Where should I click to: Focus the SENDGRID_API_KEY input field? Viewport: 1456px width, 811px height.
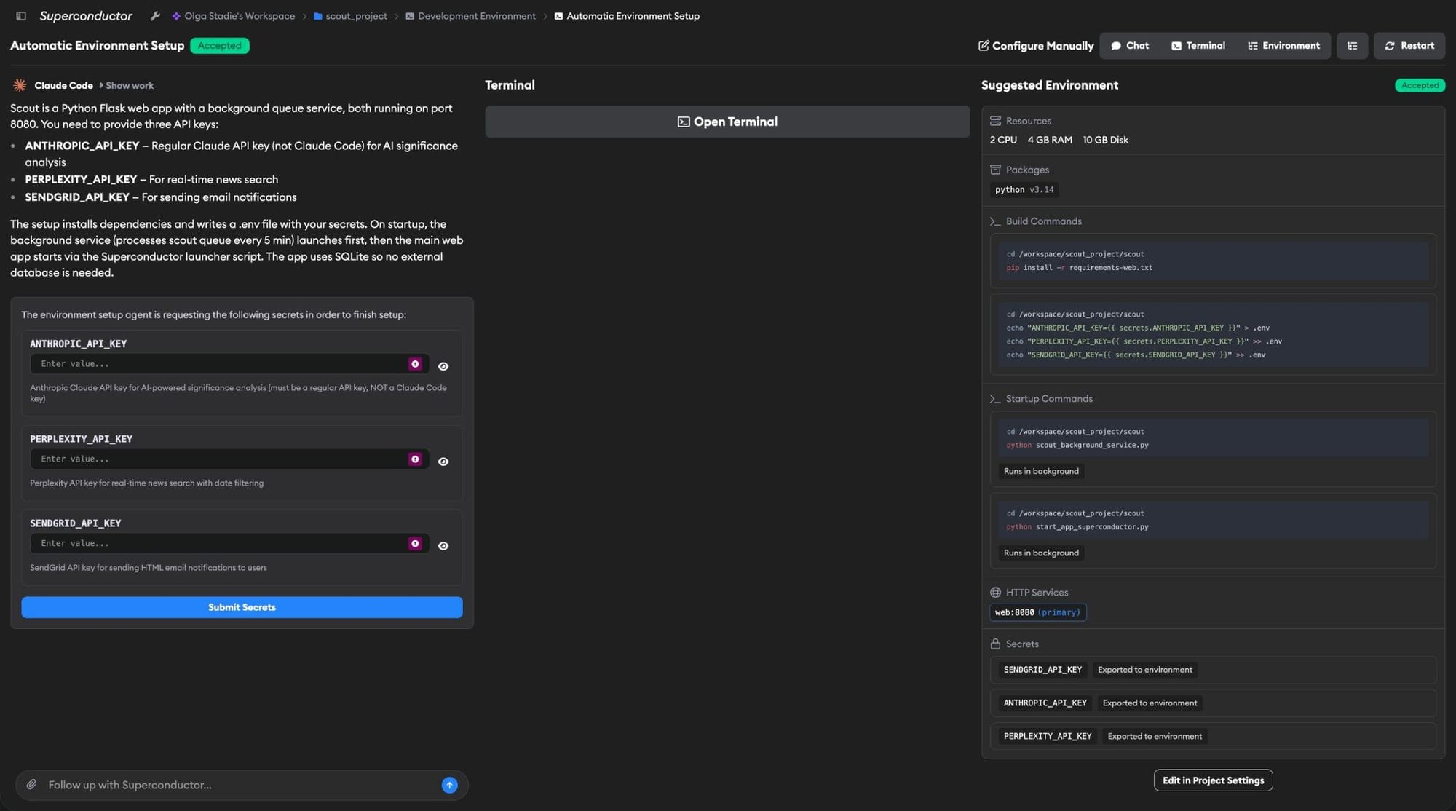[229, 544]
